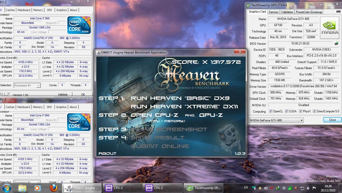Click Save Result in step 4
The image size is (342, 193).
[x=158, y=138]
